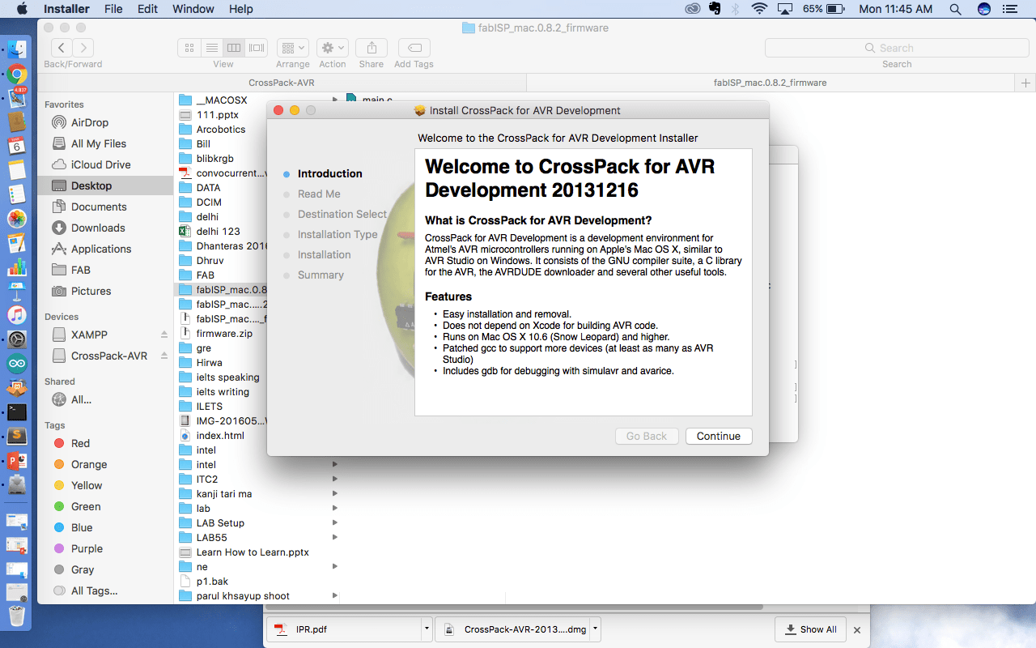Switch Finder to icon view
1036x648 pixels.
[x=189, y=48]
